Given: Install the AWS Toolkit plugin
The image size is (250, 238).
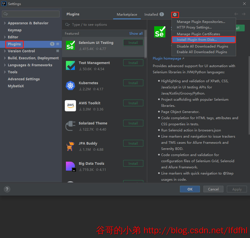Looking at the screenshot, I should coord(133,103).
